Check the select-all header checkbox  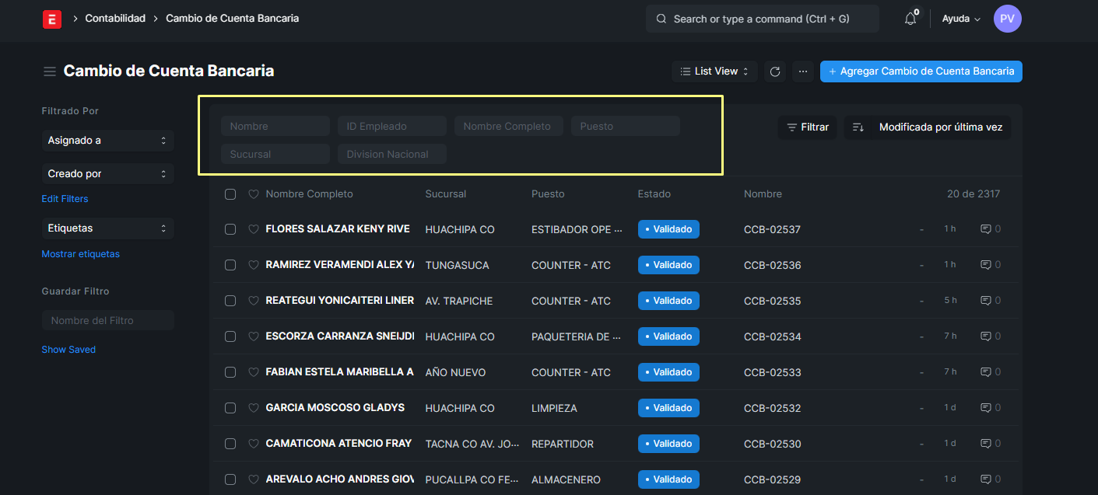230,194
